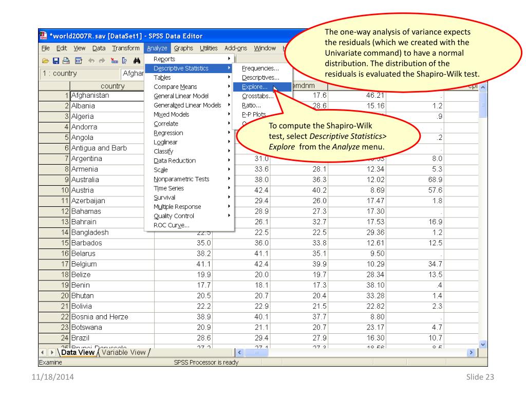Expand the Generalized Linear Models submenu
Image resolution: width=526 pixels, height=395 pixels.
(x=189, y=105)
